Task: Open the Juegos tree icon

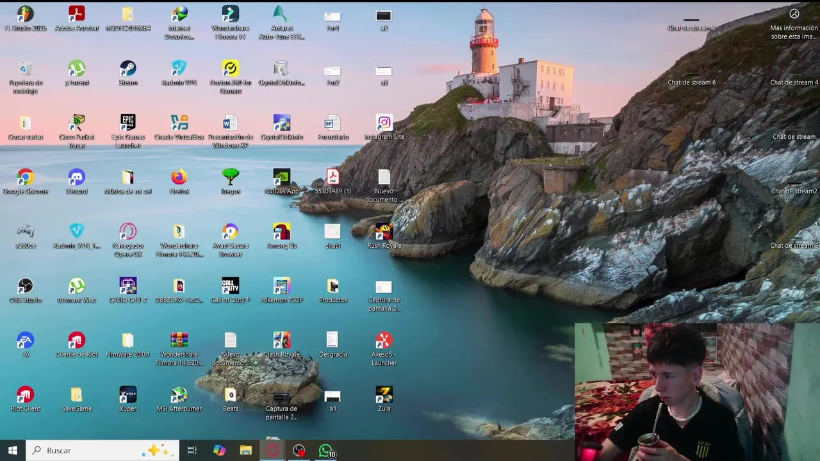Action: 231,182
